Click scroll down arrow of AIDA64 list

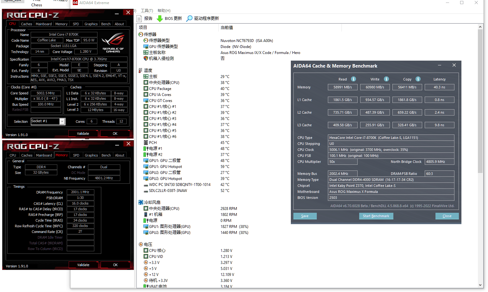coord(480,285)
